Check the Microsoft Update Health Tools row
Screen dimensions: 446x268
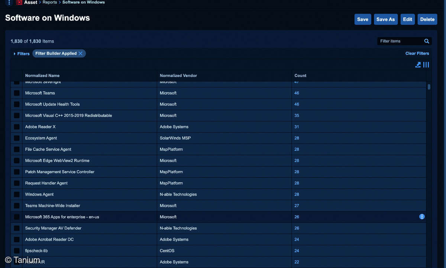point(17,104)
